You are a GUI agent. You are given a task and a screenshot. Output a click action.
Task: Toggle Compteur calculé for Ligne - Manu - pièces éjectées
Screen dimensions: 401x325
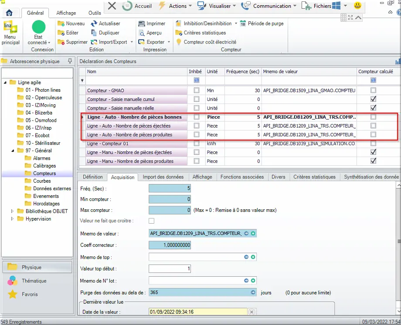coord(374,152)
